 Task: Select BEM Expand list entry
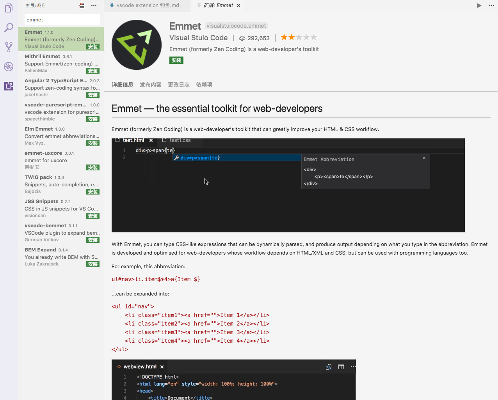point(61,257)
